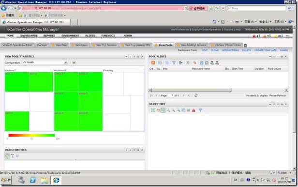Open the ENVIRONMENT menu

pos(70,35)
